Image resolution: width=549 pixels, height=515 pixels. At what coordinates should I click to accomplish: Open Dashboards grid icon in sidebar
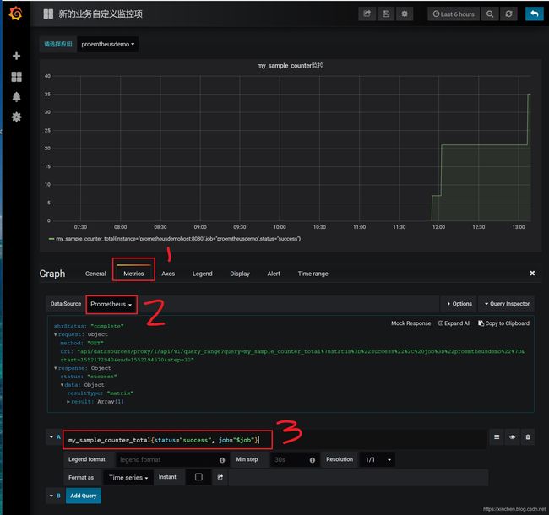tap(16, 77)
